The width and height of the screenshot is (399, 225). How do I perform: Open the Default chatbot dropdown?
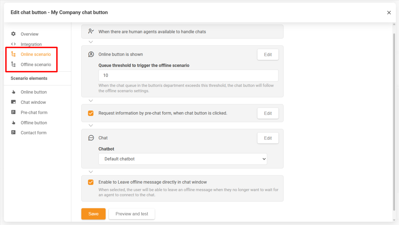(x=183, y=159)
